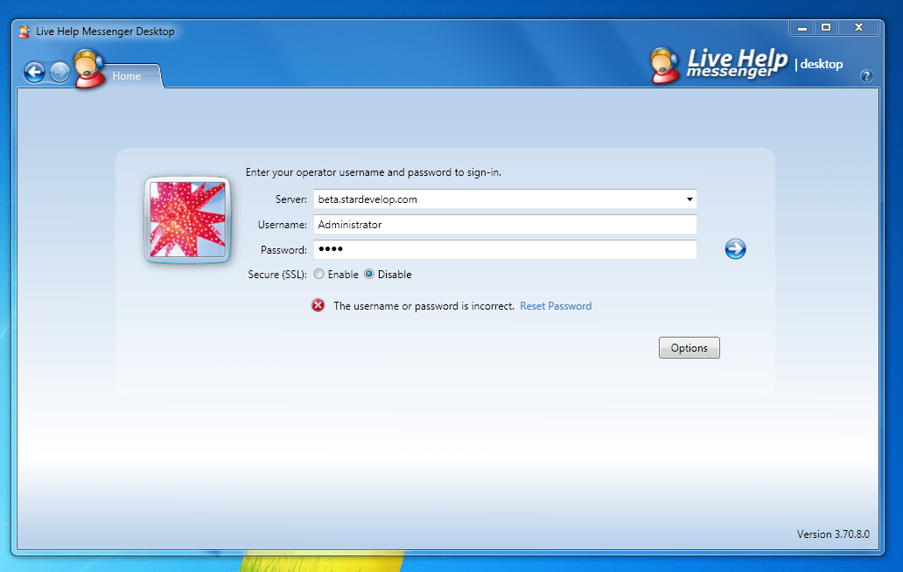Open help via the question mark icon
Image resolution: width=903 pixels, height=572 pixels.
pos(866,76)
